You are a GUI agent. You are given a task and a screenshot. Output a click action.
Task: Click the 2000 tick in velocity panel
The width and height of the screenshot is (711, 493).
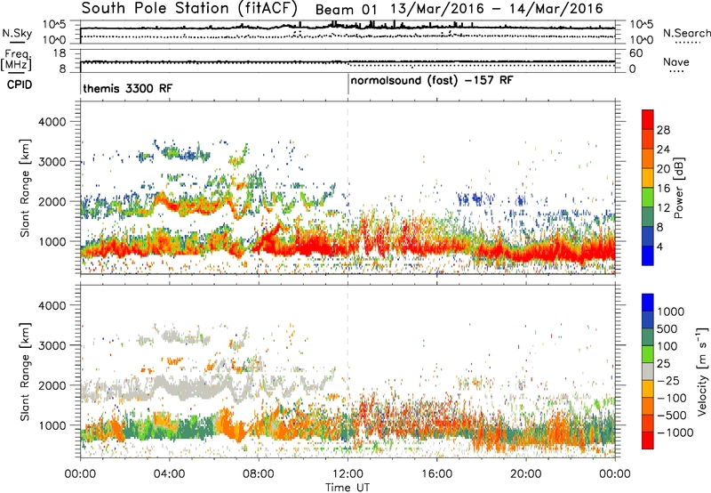(x=52, y=385)
